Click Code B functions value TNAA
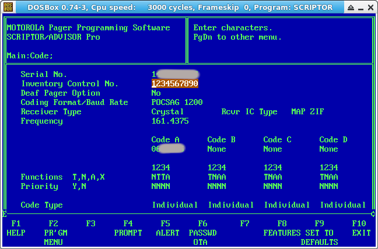The width and height of the screenshot is (378, 249). pyautogui.click(x=216, y=177)
